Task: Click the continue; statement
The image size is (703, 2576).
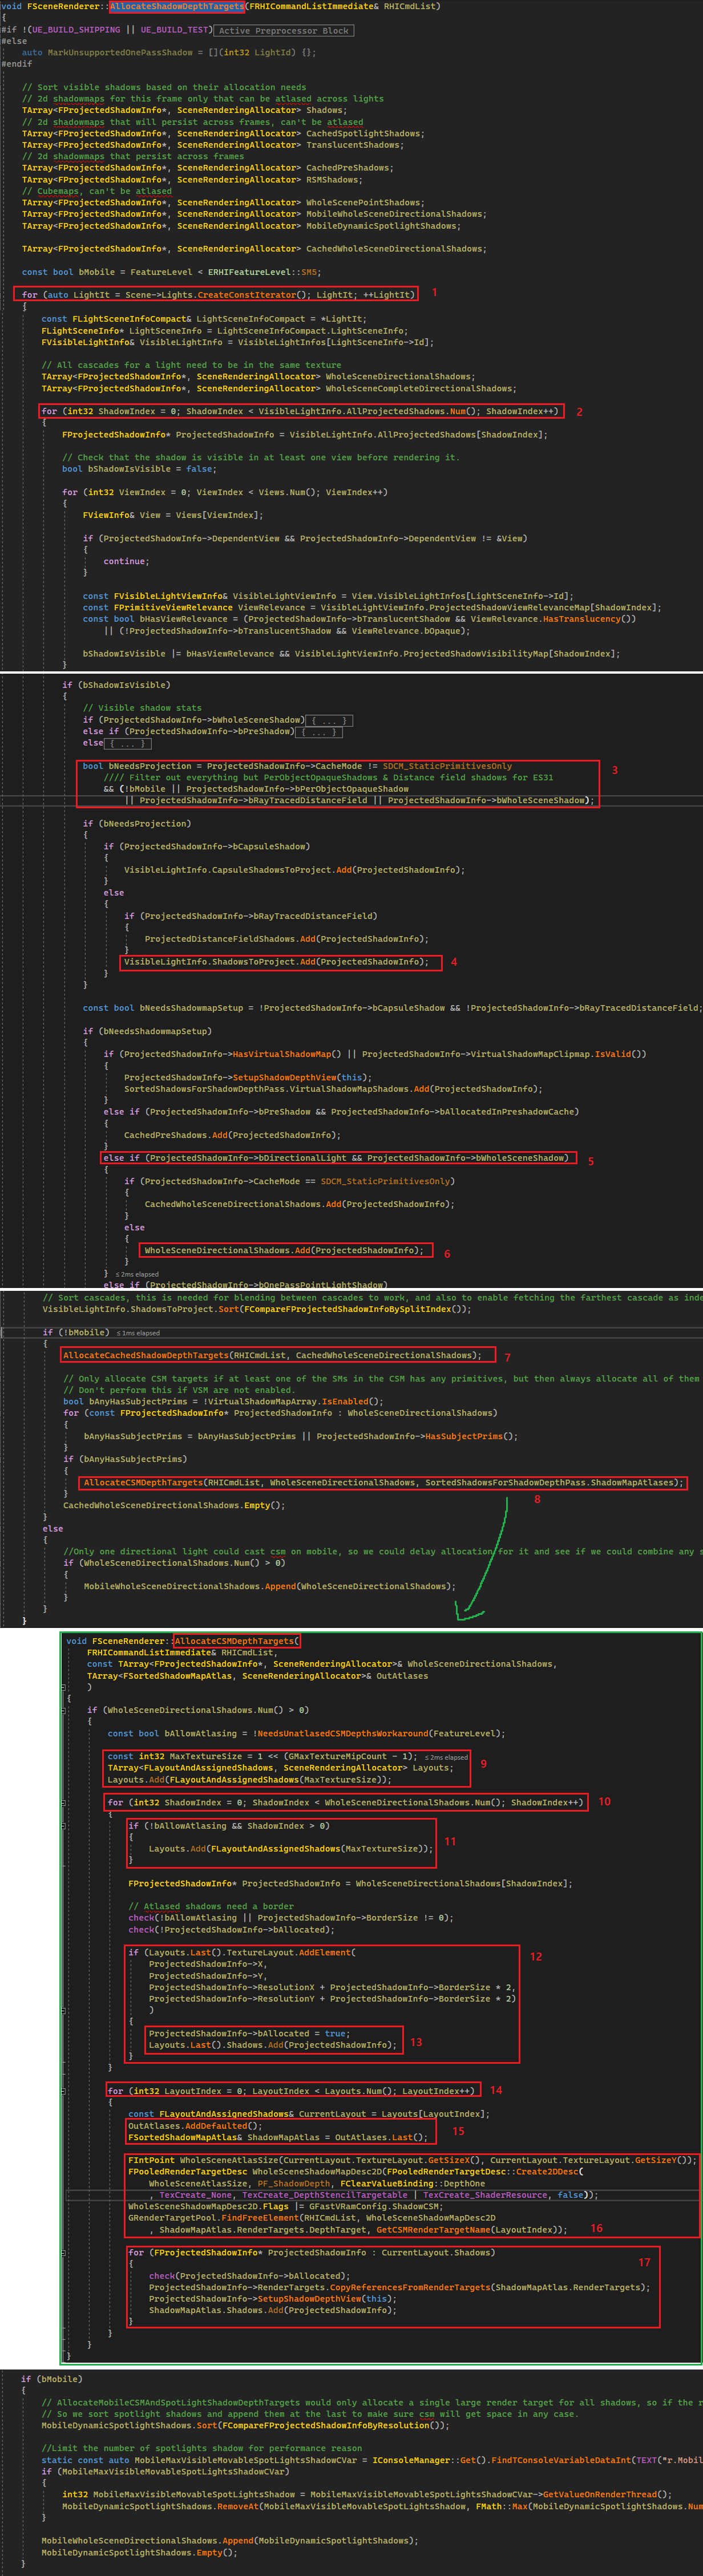Action: click(x=126, y=561)
